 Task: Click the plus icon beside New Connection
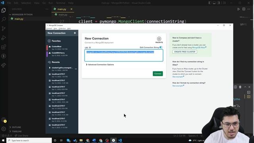click(x=75, y=33)
